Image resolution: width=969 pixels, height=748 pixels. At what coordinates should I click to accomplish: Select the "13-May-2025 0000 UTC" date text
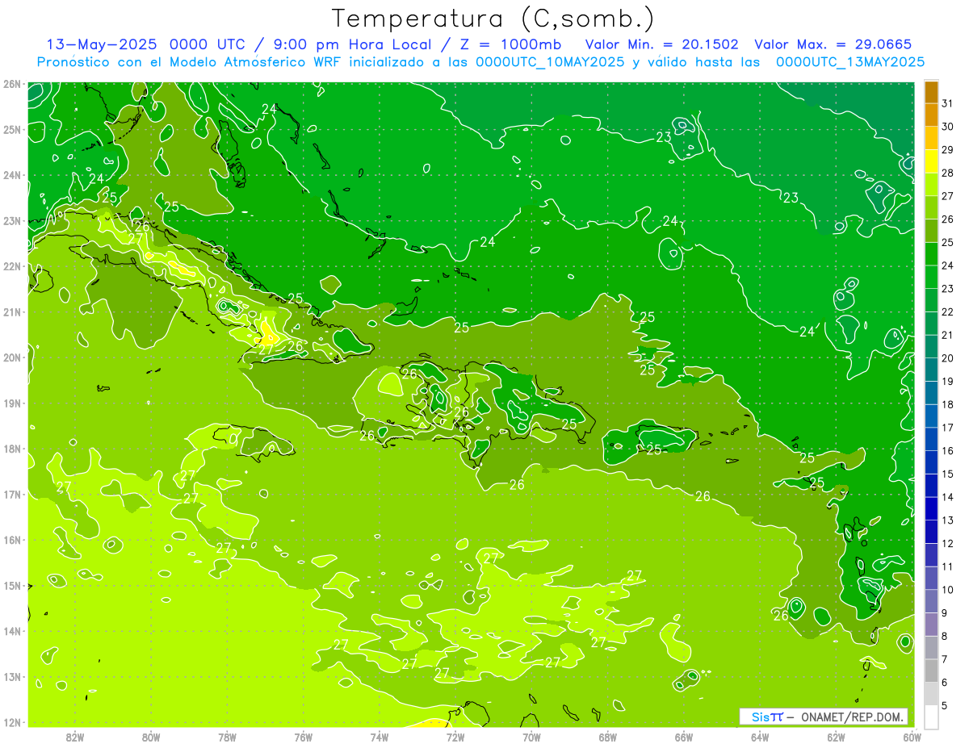coord(145,44)
